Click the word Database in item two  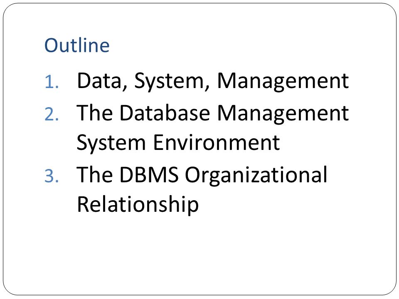(165, 113)
